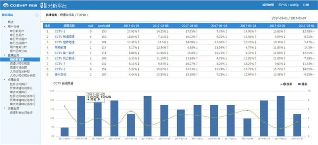Open 媒资点播转化率排行 page
Screen dimensions: 318x145
coord(23,104)
